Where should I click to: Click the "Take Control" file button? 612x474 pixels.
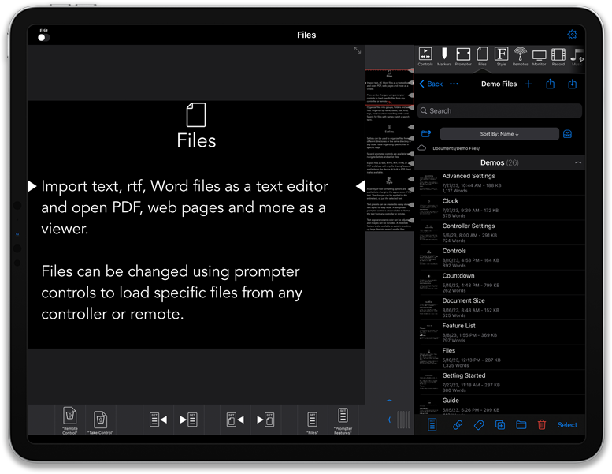point(100,422)
